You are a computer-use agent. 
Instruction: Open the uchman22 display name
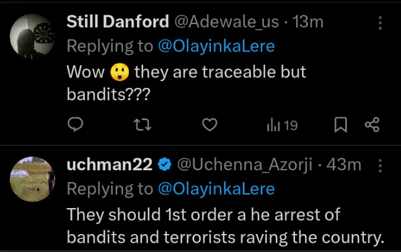coord(110,165)
